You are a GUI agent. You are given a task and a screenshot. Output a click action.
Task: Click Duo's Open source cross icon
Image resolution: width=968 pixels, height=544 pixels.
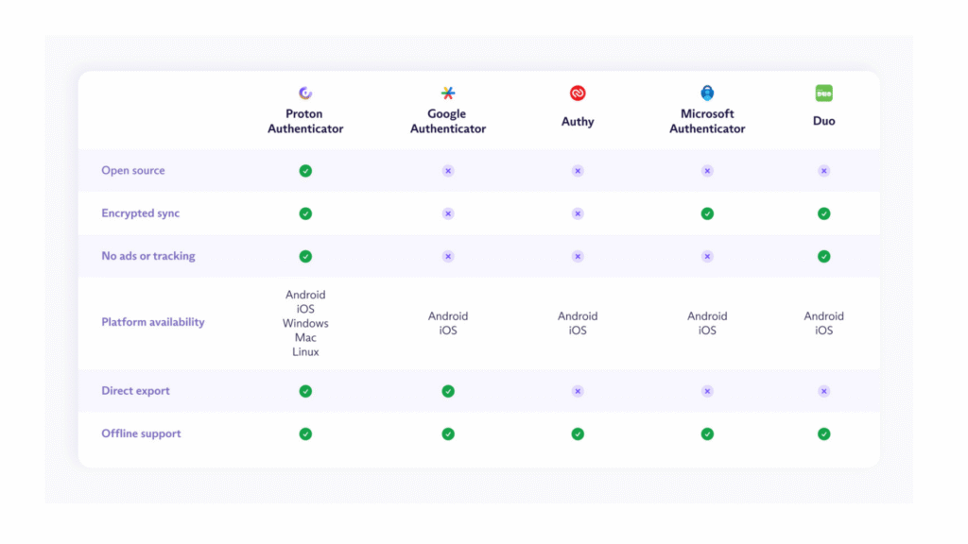pos(824,171)
